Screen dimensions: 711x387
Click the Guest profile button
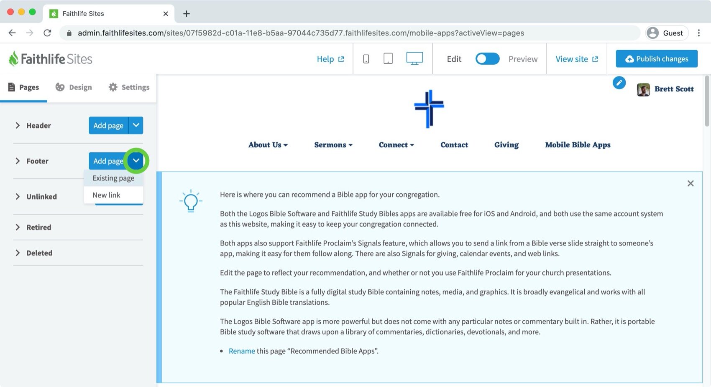[667, 33]
